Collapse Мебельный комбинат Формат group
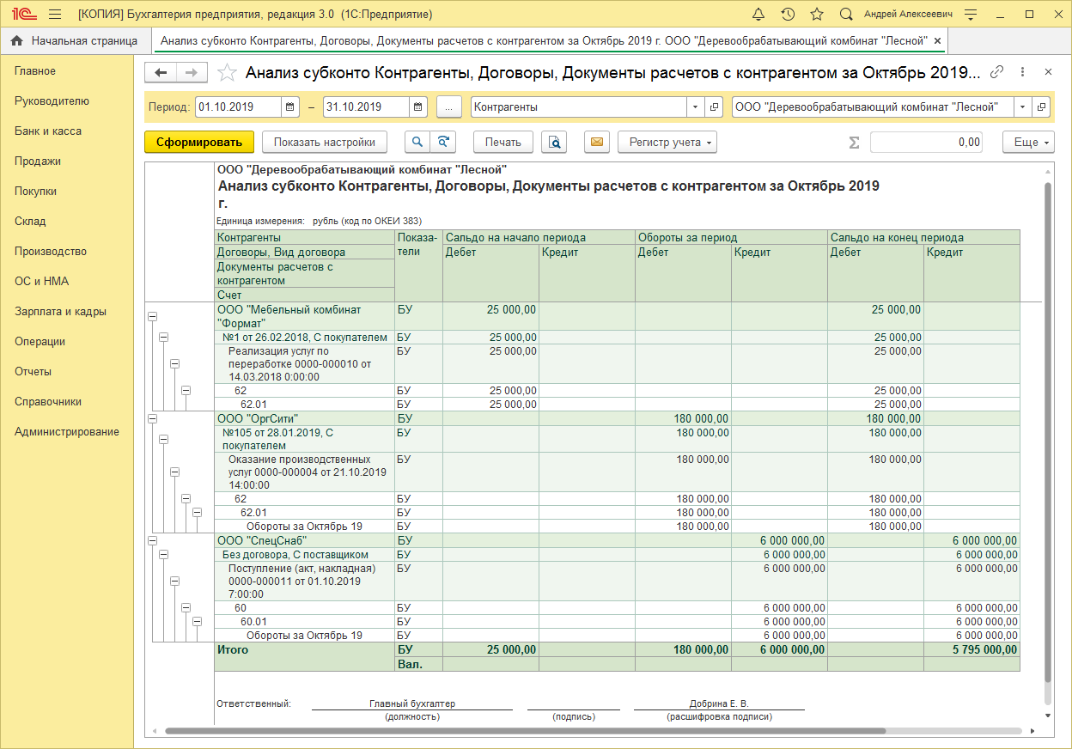This screenshot has width=1072, height=749. pyautogui.click(x=153, y=316)
